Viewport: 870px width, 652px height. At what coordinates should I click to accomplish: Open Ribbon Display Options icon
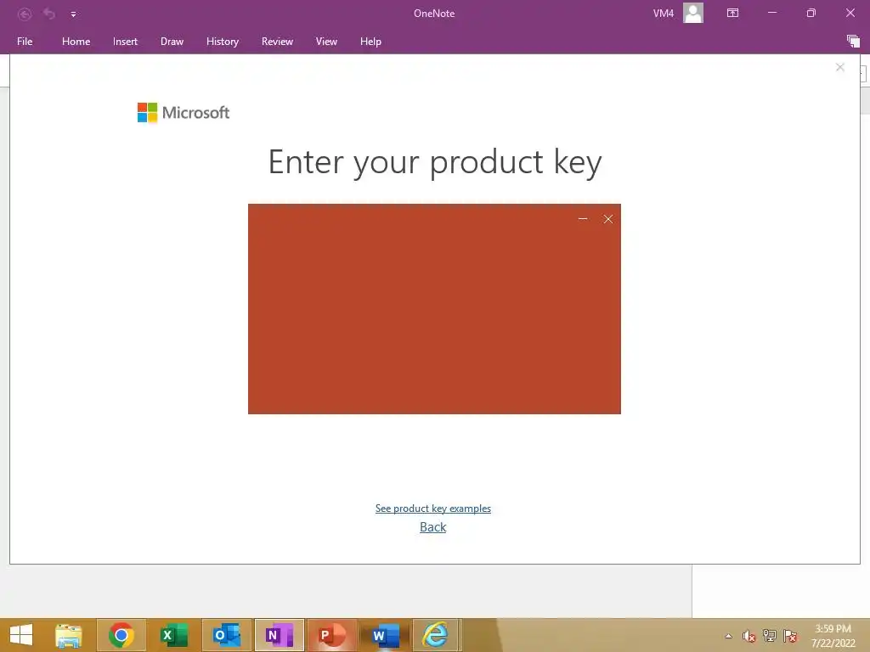(x=732, y=13)
